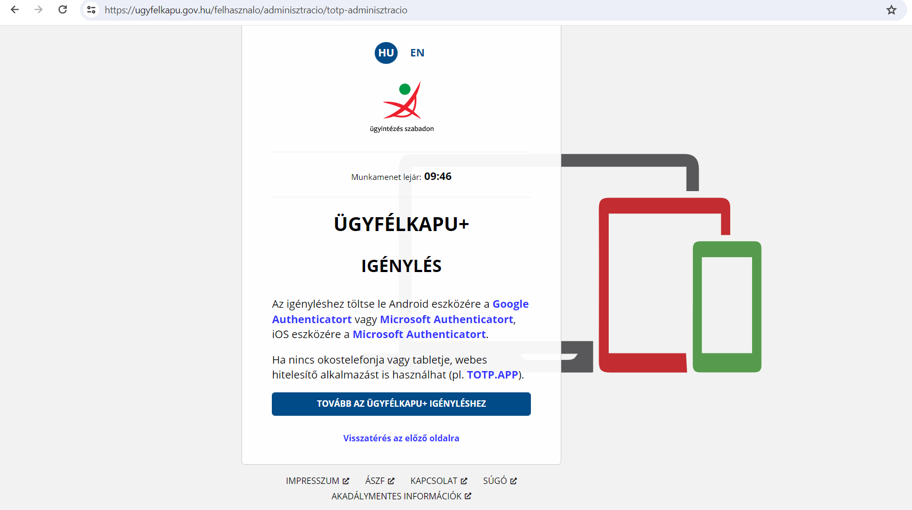
Task: Open site information icon in address bar
Action: coord(92,10)
